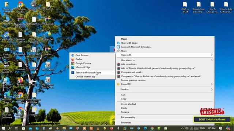
Task: Select the Google Chrome desktop shortcut
Action: (20, 98)
